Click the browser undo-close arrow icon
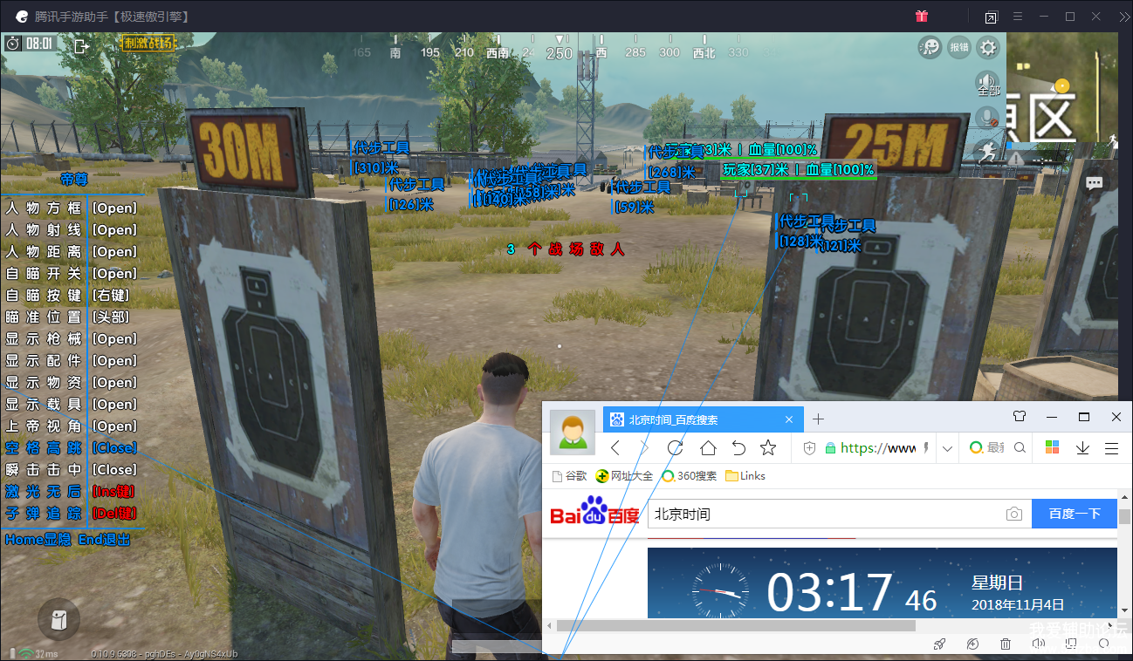The width and height of the screenshot is (1133, 661). (738, 448)
